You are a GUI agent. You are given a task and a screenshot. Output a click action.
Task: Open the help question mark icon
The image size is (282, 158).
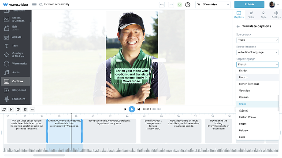point(188,5)
